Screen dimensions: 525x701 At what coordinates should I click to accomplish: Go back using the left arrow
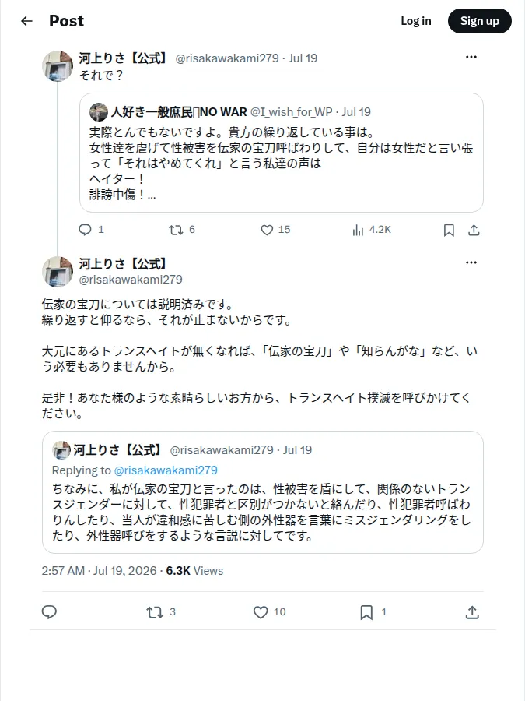[x=26, y=21]
